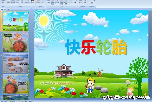Open Header and Footer settings
Image resolution: width=152 pixels, height=102 pixels.
53,2
